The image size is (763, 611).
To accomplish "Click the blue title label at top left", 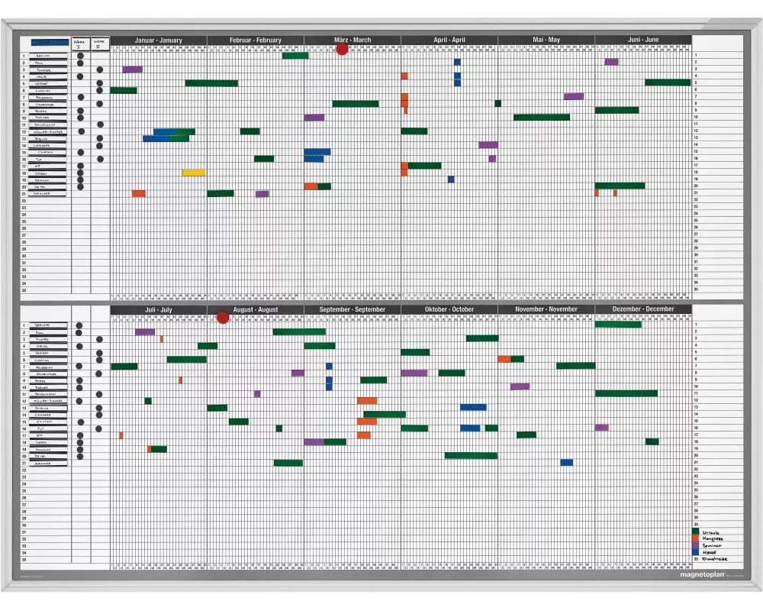I will (50, 43).
